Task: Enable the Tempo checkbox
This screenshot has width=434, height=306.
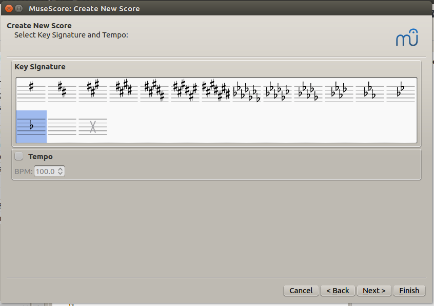Action: [x=19, y=156]
